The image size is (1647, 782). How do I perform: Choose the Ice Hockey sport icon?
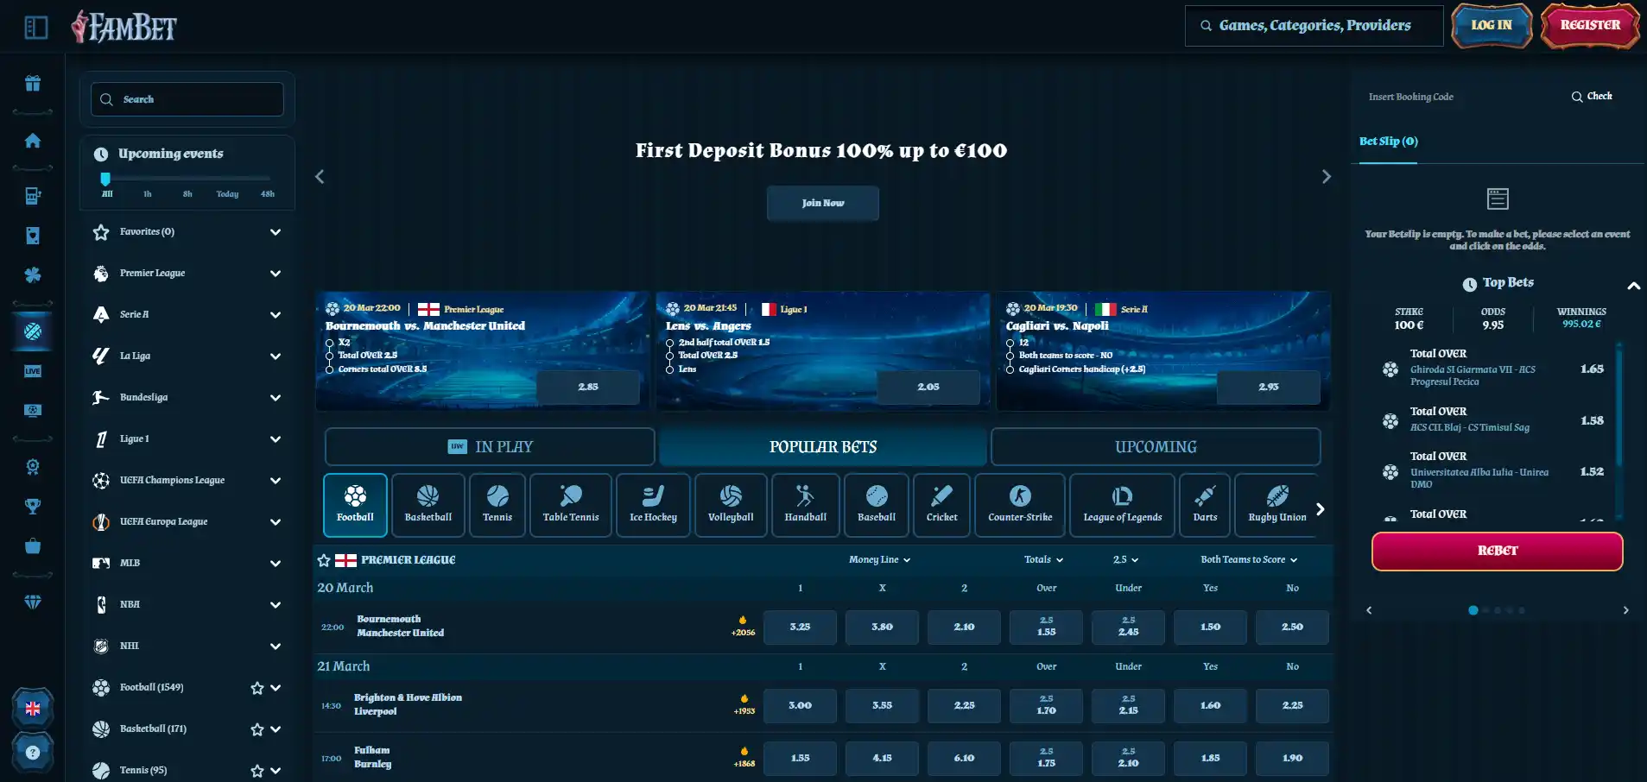coord(653,505)
